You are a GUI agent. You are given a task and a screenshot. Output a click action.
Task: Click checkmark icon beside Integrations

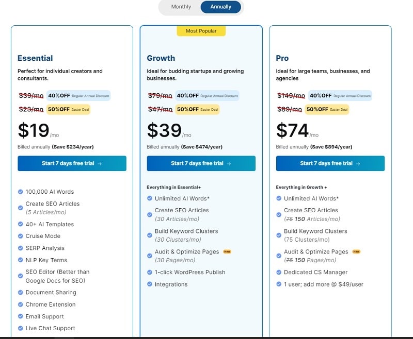click(150, 284)
